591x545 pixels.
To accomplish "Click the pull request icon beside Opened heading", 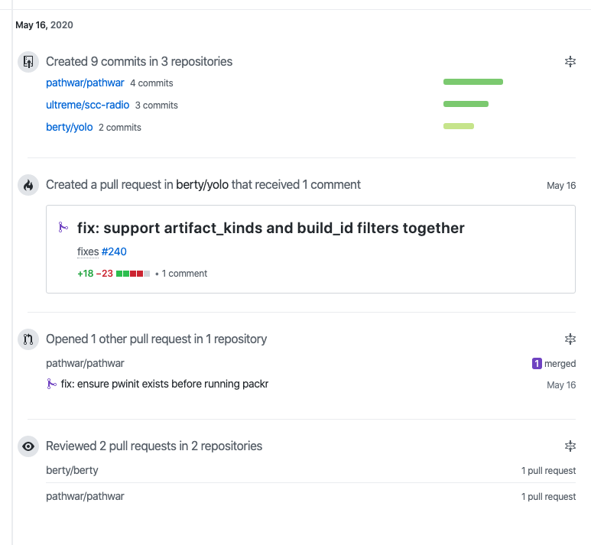I will point(28,339).
